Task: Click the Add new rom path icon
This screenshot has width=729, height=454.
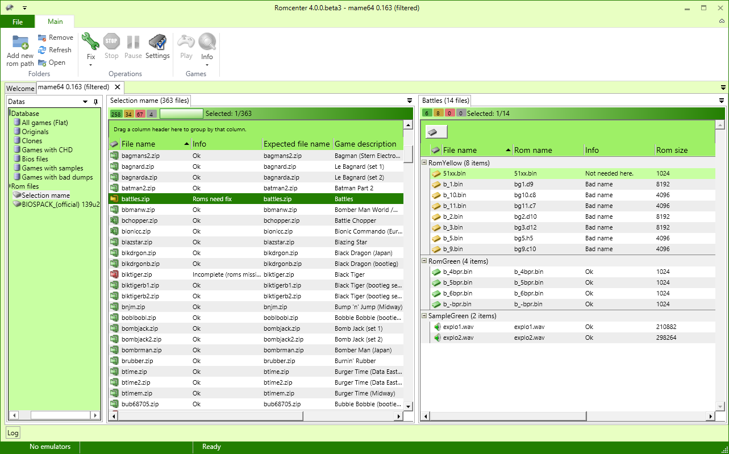Action: 20,42
